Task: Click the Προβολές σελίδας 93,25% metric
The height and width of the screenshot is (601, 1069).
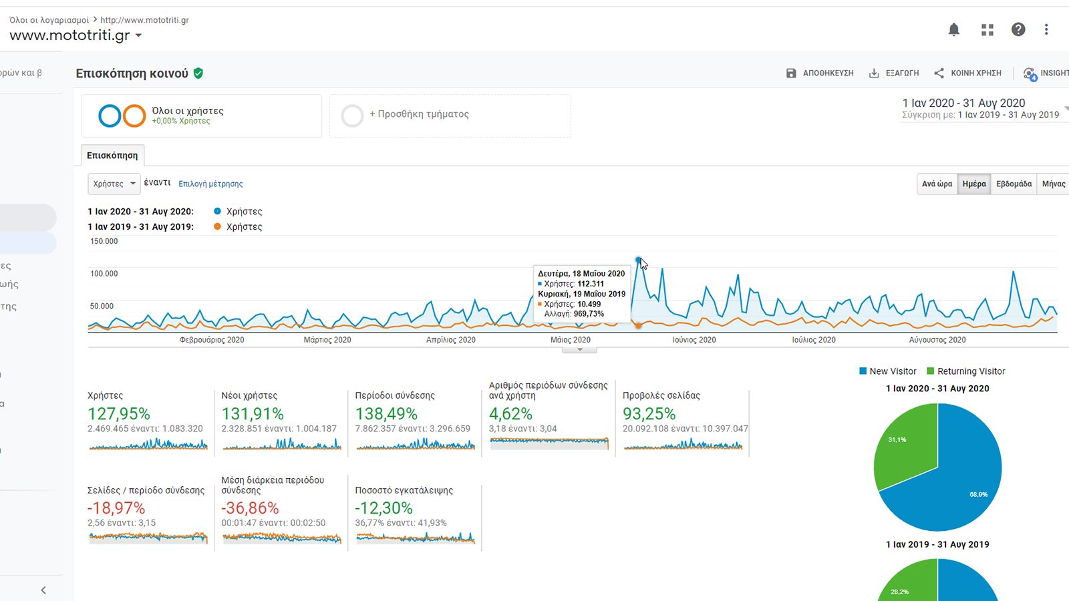Action: (685, 421)
